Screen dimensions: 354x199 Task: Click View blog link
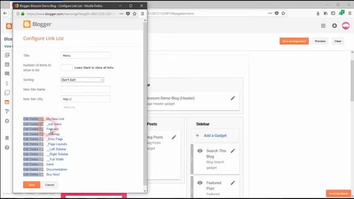(8, 46)
